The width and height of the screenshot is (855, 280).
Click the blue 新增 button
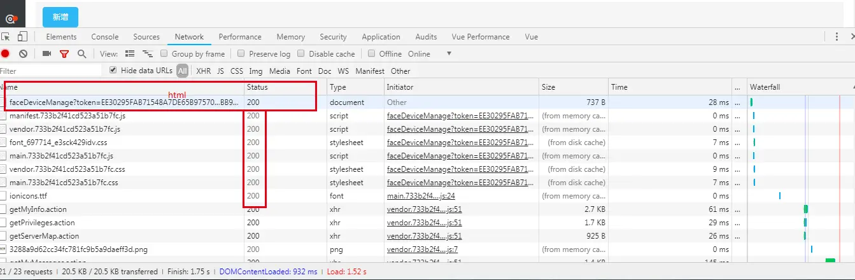(60, 17)
